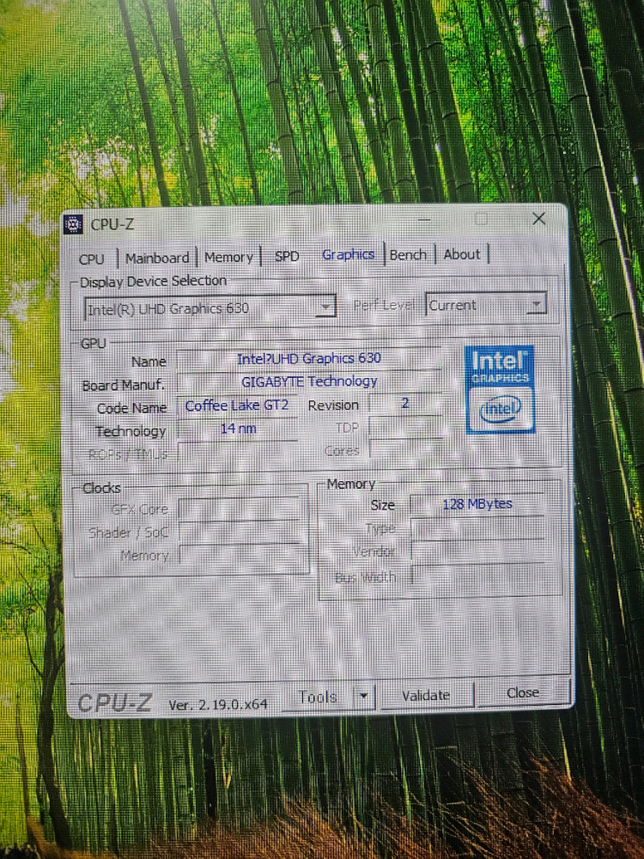
Task: Switch to the CPU tab
Action: (92, 259)
